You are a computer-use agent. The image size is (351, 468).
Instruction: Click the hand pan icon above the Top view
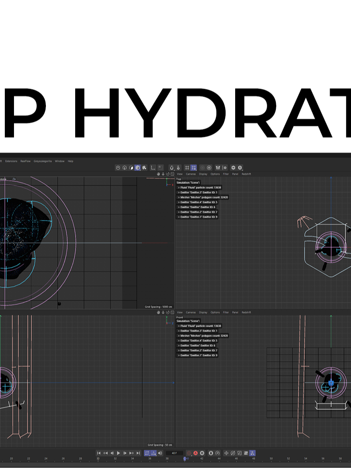tap(159, 174)
